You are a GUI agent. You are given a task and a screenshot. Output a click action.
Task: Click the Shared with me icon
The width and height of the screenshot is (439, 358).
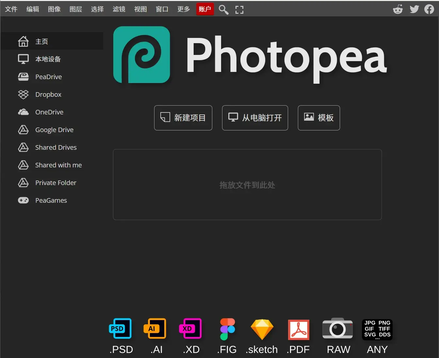pyautogui.click(x=23, y=165)
